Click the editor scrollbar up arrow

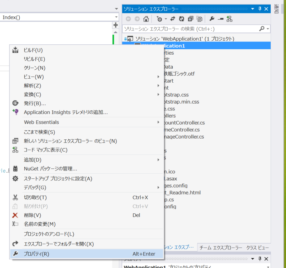[115, 32]
